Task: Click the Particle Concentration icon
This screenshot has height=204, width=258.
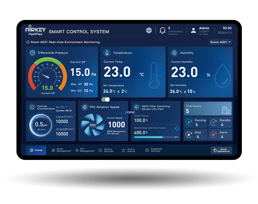Action: click(x=32, y=107)
